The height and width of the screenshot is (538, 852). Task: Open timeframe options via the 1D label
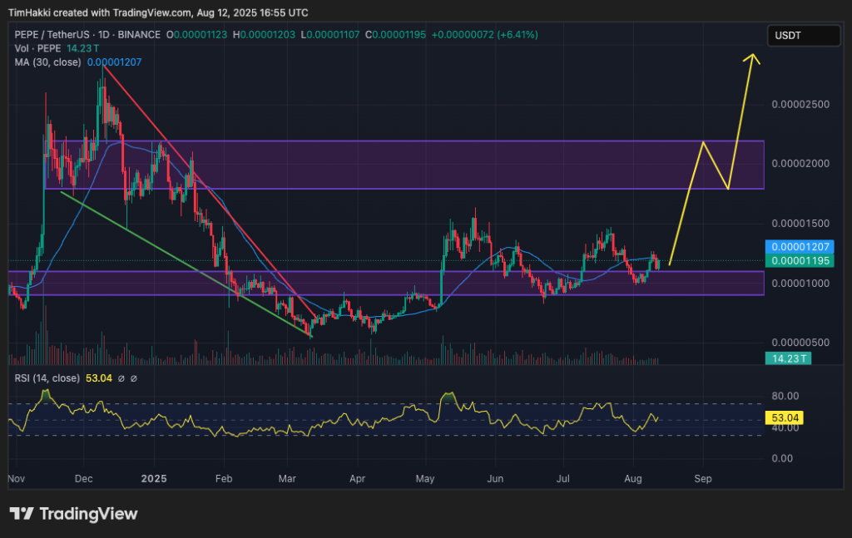pyautogui.click(x=103, y=35)
